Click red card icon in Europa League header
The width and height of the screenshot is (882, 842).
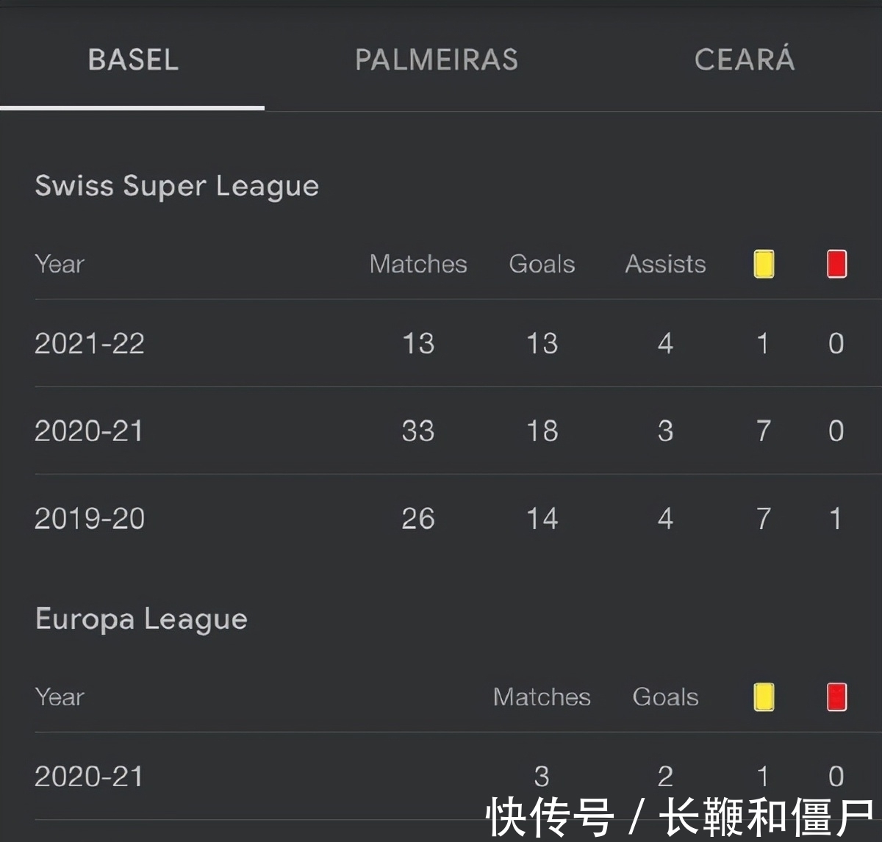[x=836, y=697]
